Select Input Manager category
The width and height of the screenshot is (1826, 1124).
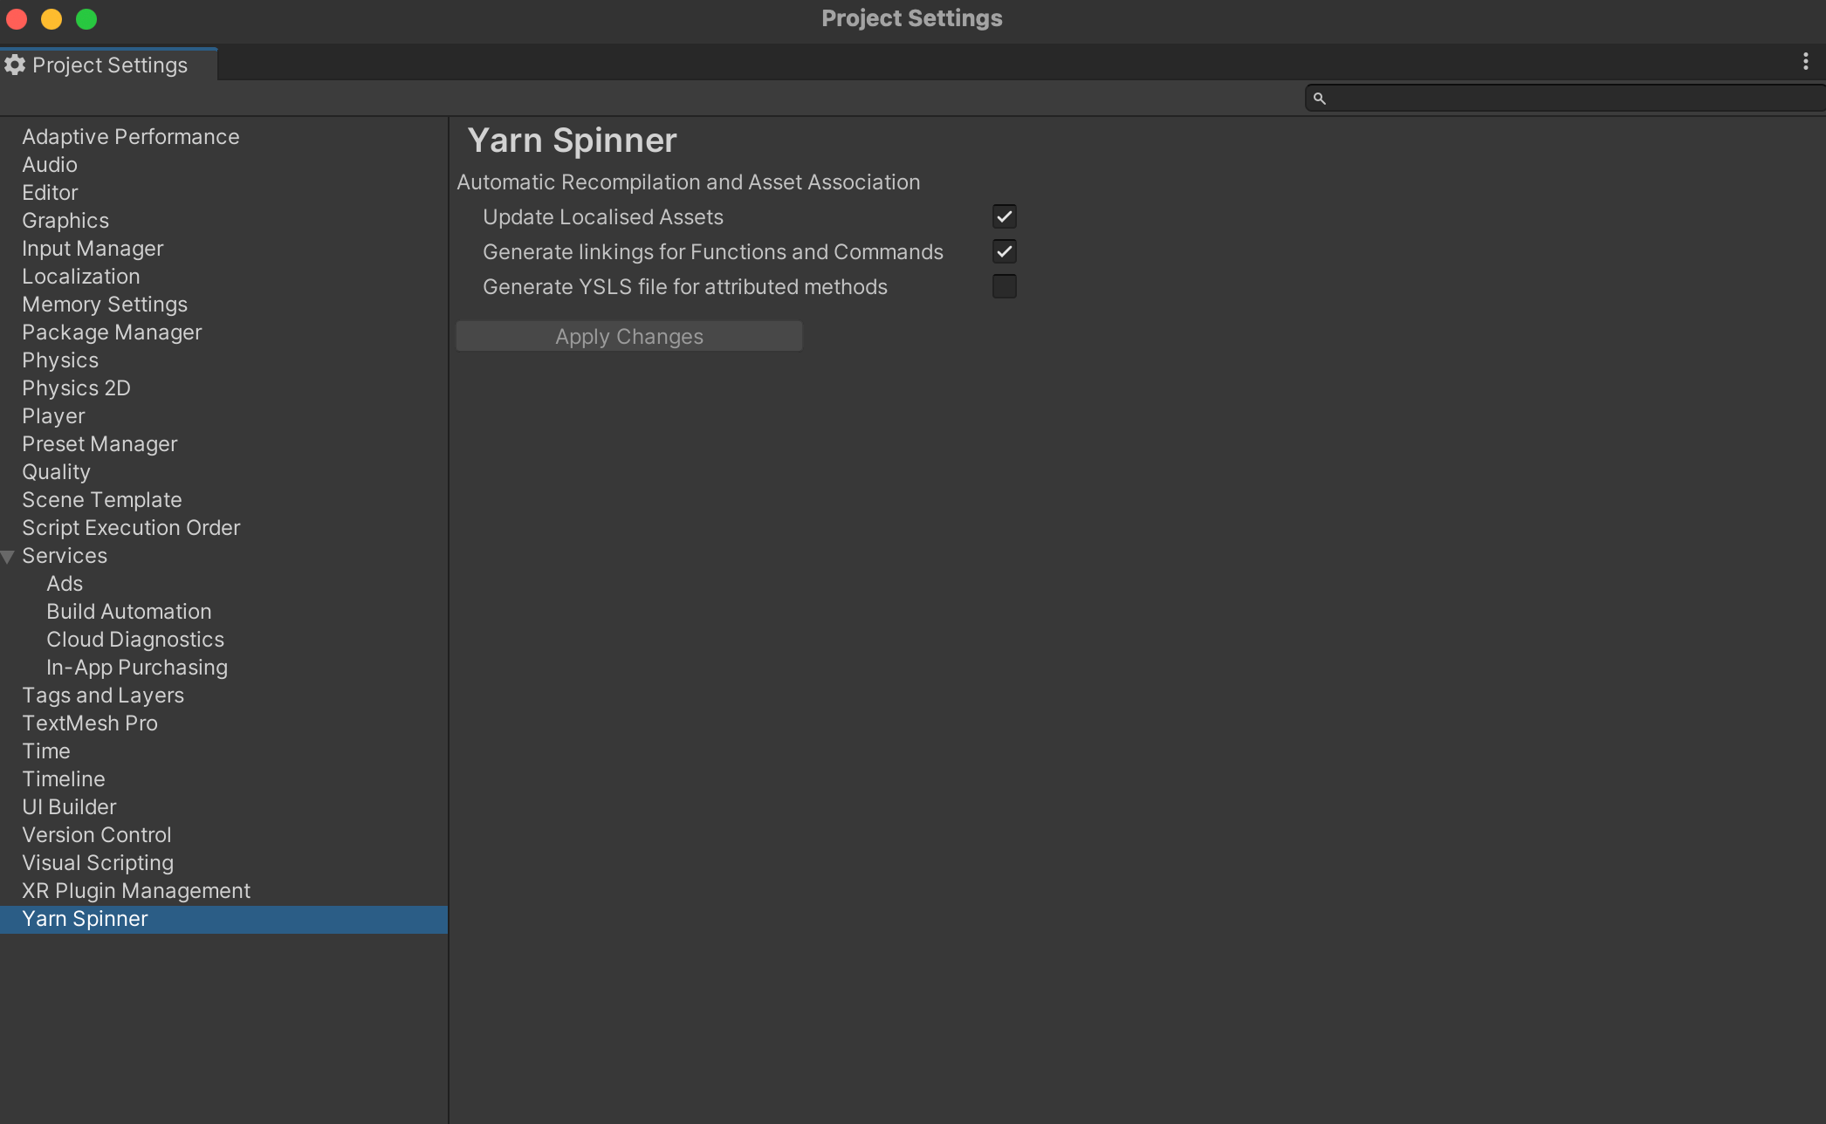pos(93,248)
